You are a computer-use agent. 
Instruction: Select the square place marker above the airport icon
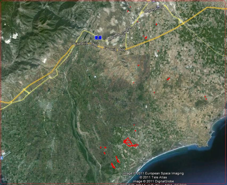click(3, 151)
